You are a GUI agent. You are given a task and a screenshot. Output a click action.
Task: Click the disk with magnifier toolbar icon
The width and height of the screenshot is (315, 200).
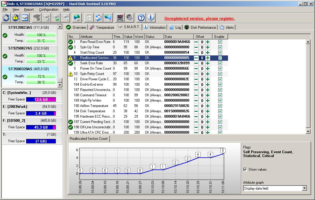(66, 18)
